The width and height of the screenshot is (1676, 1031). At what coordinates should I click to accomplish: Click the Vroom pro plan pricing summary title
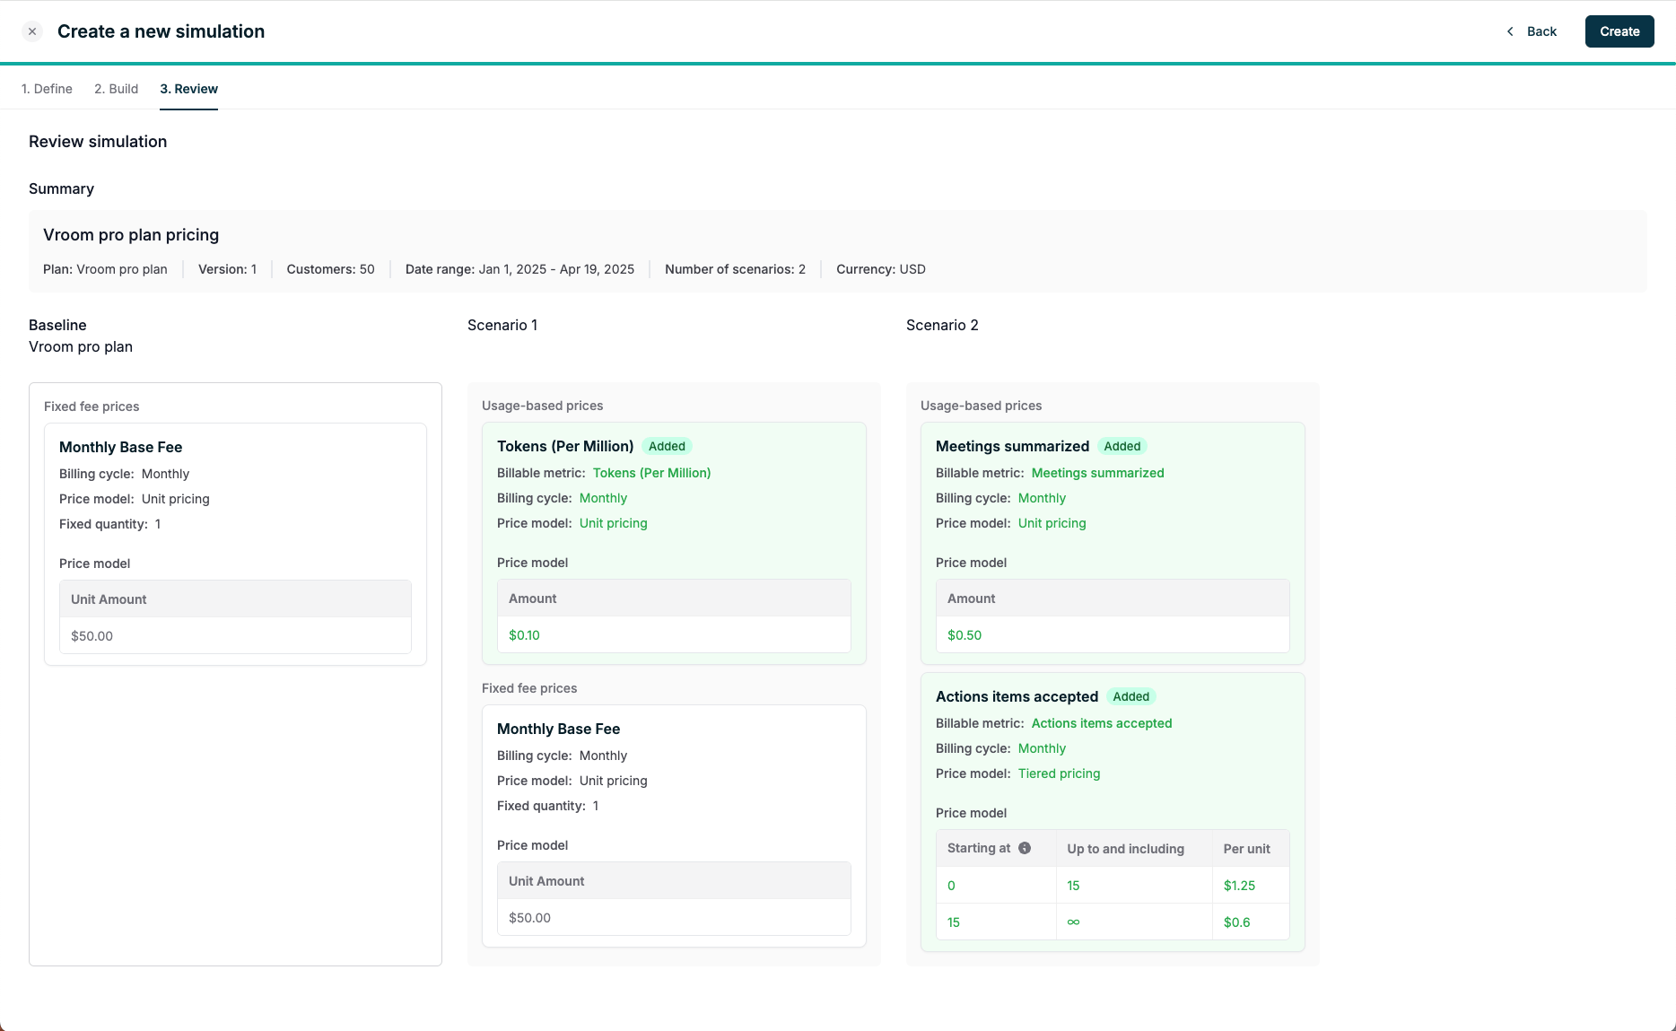pos(131,235)
